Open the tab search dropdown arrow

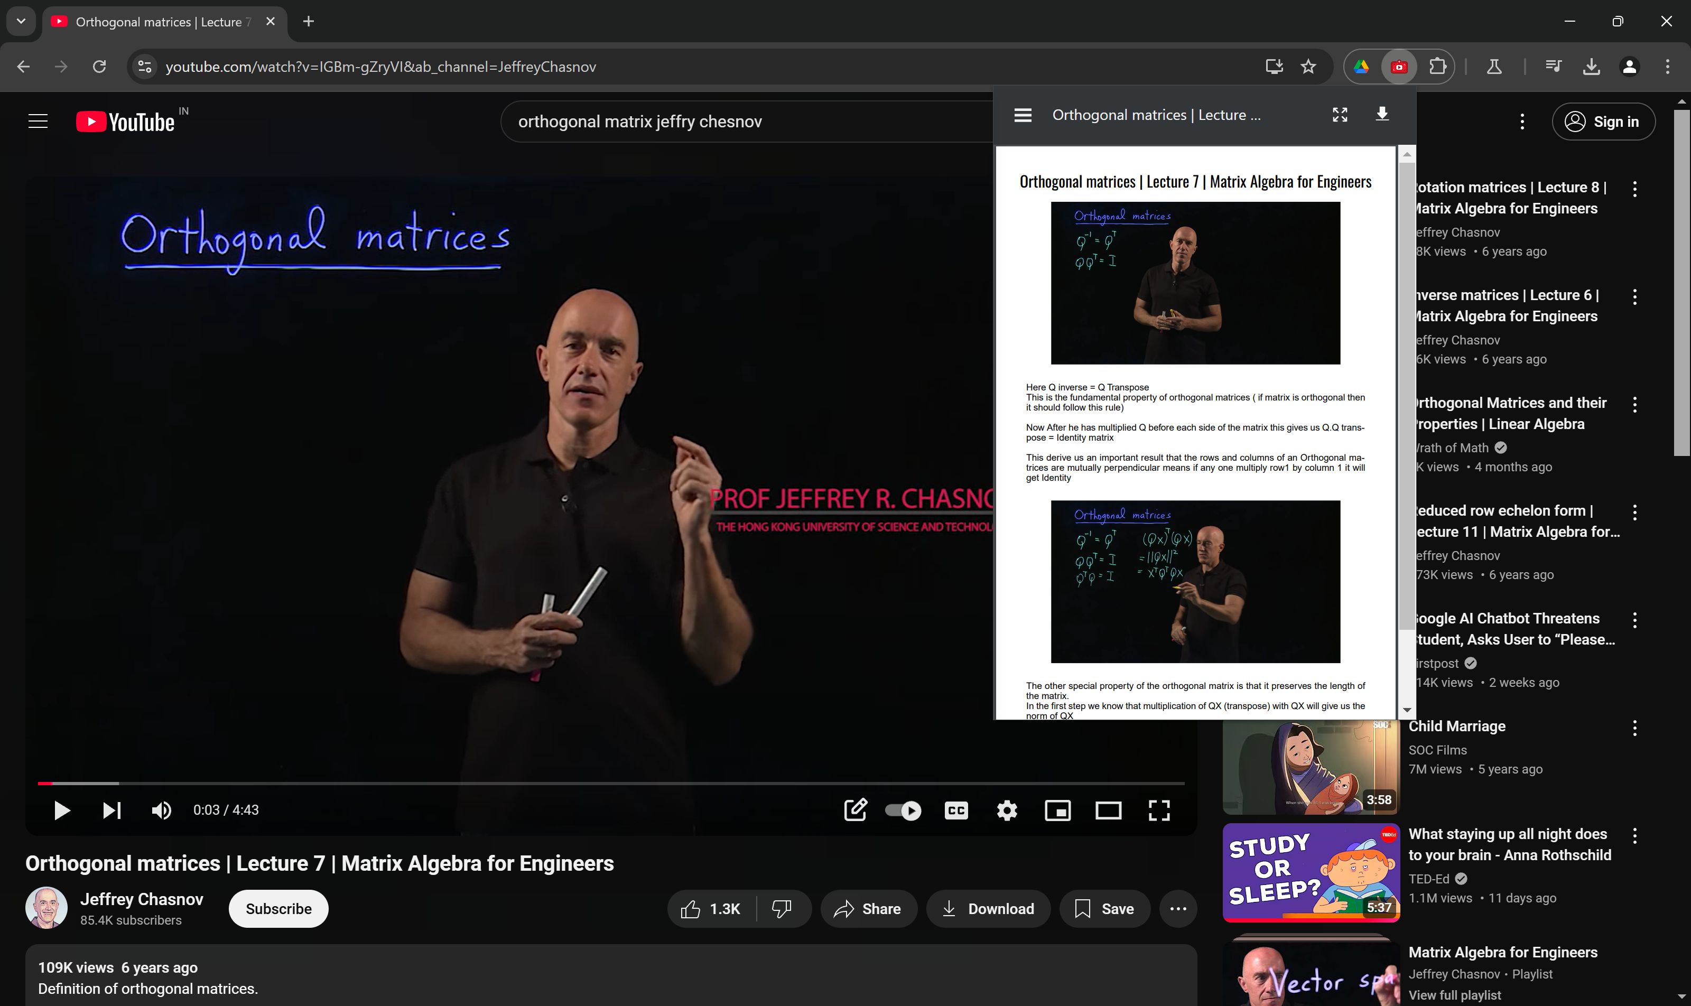(21, 21)
